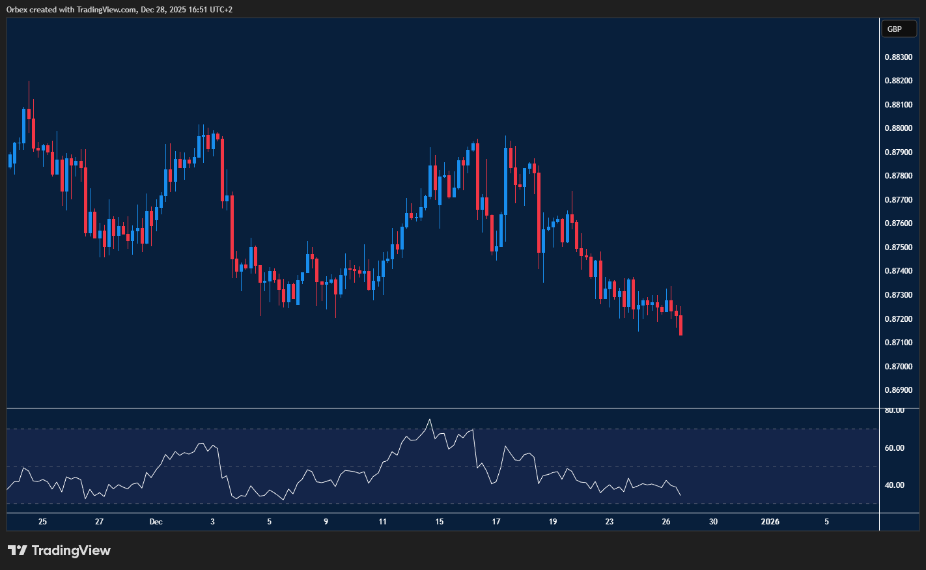Select the Dec label on the time axis

[156, 522]
